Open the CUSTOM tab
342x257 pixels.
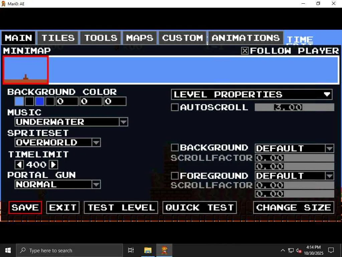pyautogui.click(x=183, y=38)
